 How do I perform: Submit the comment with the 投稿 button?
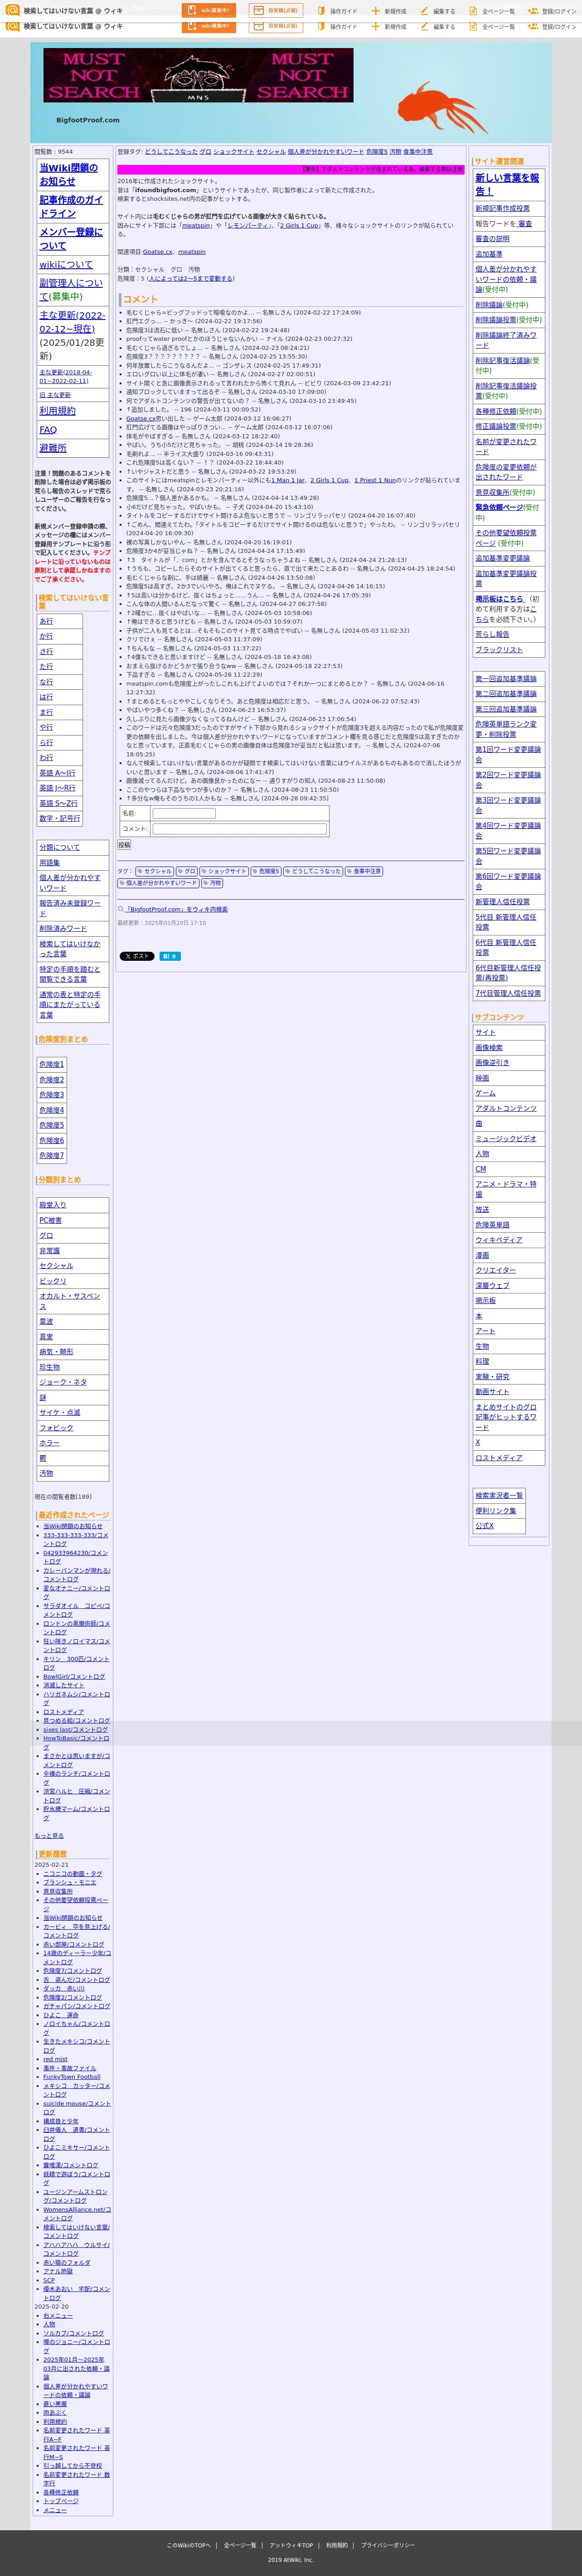pyautogui.click(x=124, y=845)
